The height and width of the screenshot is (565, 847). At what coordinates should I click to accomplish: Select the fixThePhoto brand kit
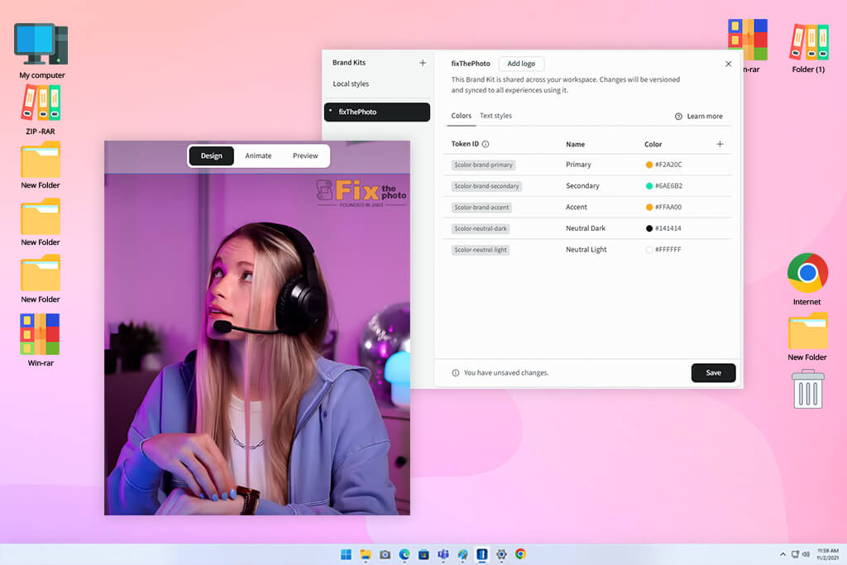tap(377, 112)
